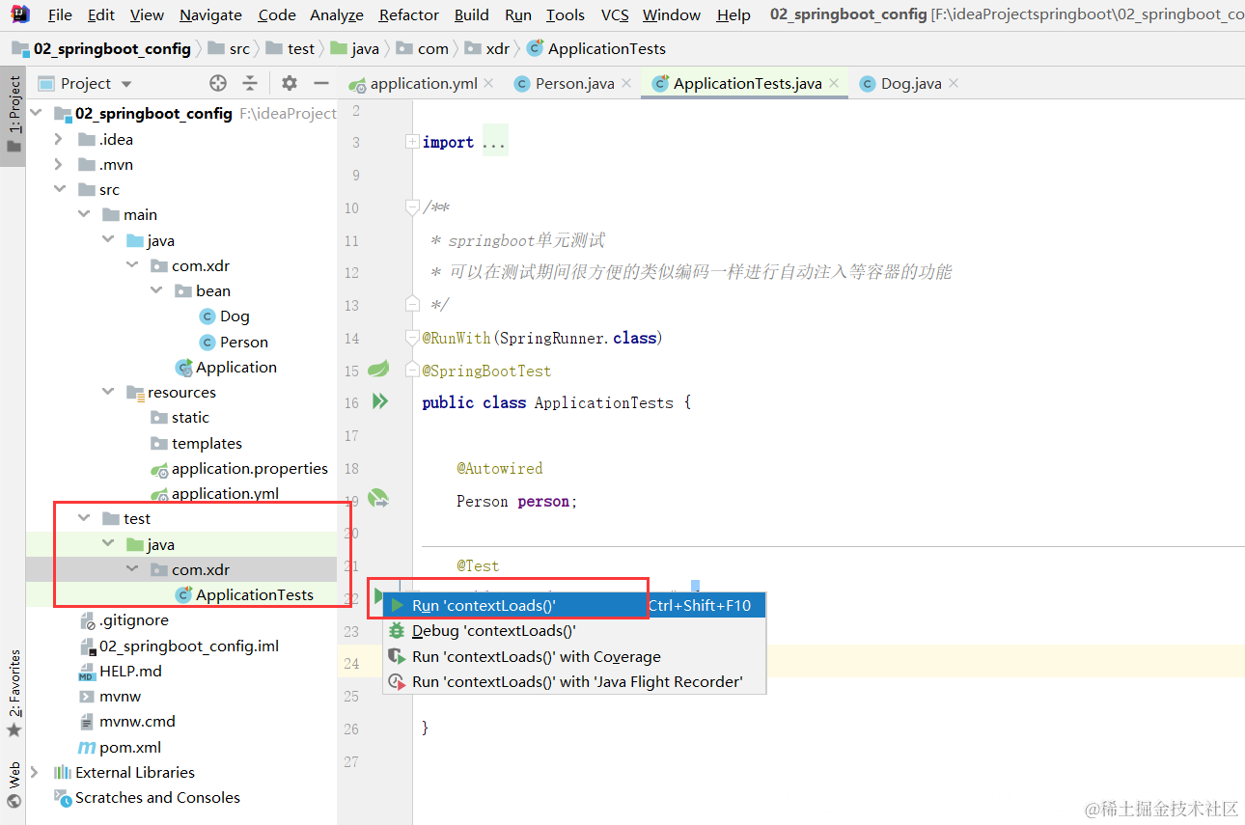This screenshot has width=1245, height=825.
Task: Select application.properties in the tree
Action: point(239,469)
